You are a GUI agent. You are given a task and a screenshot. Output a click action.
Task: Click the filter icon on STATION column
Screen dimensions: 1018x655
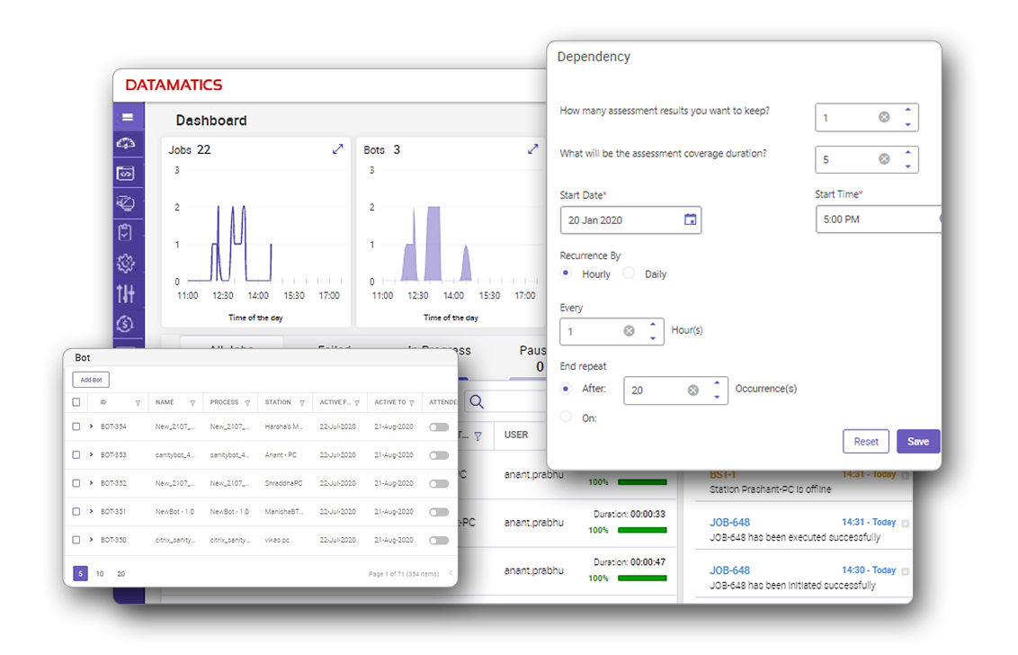click(x=301, y=403)
